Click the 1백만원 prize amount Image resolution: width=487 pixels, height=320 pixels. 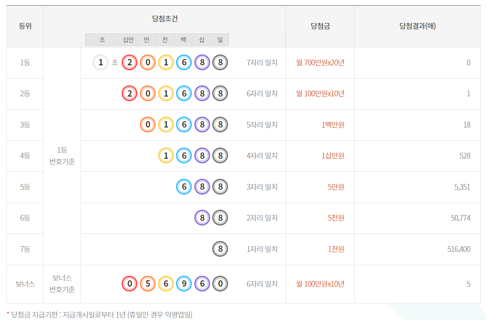pos(332,125)
